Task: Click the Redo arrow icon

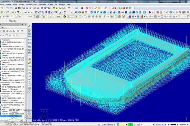Action: coord(11,8)
